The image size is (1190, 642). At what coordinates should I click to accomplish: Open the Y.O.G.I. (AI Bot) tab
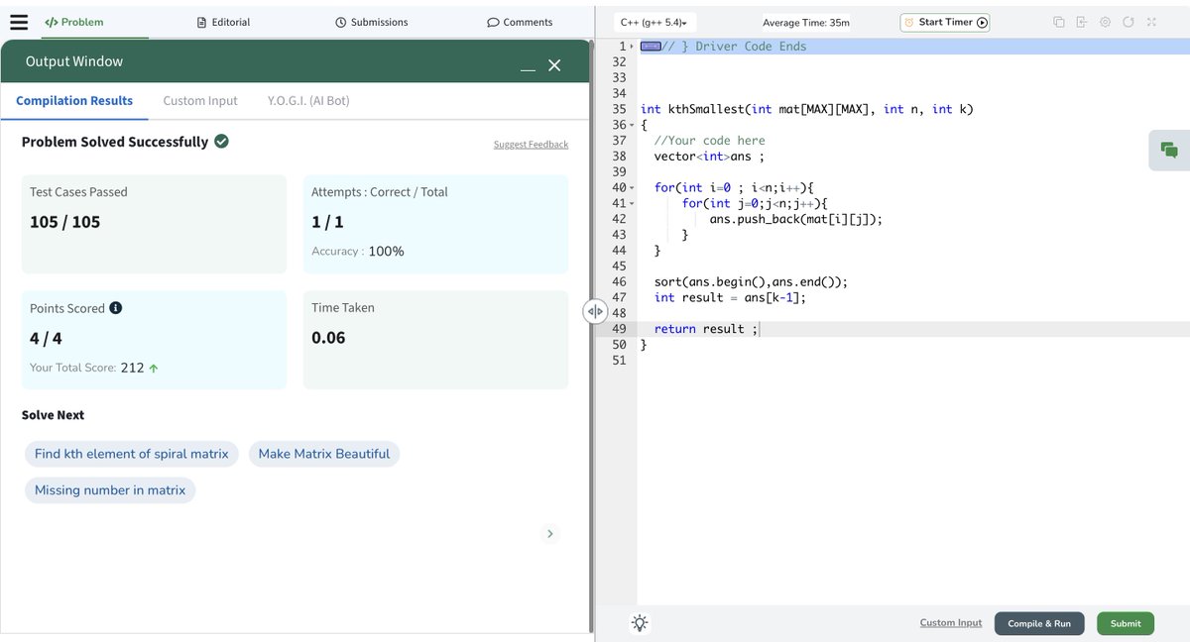[308, 101]
